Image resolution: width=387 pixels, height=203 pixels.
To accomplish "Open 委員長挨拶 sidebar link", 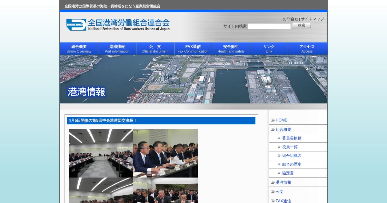I will (x=292, y=138).
